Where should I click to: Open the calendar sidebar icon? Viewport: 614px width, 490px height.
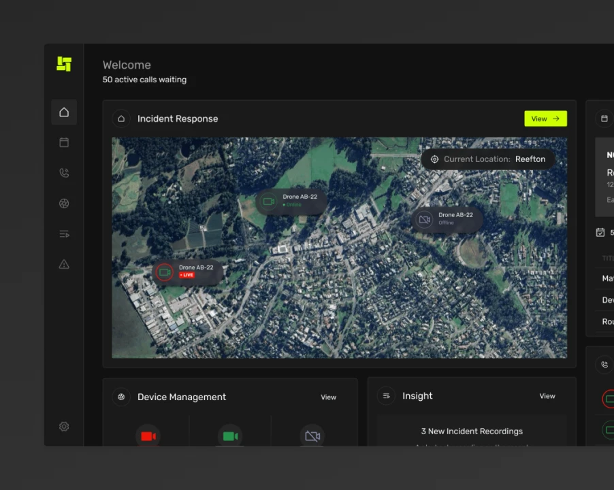point(64,142)
